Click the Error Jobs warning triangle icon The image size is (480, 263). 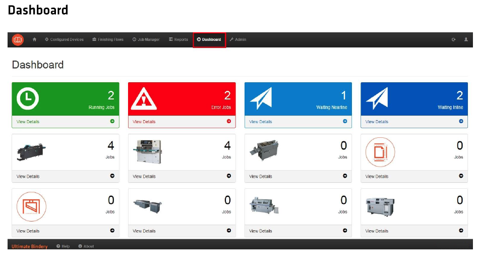(x=144, y=99)
